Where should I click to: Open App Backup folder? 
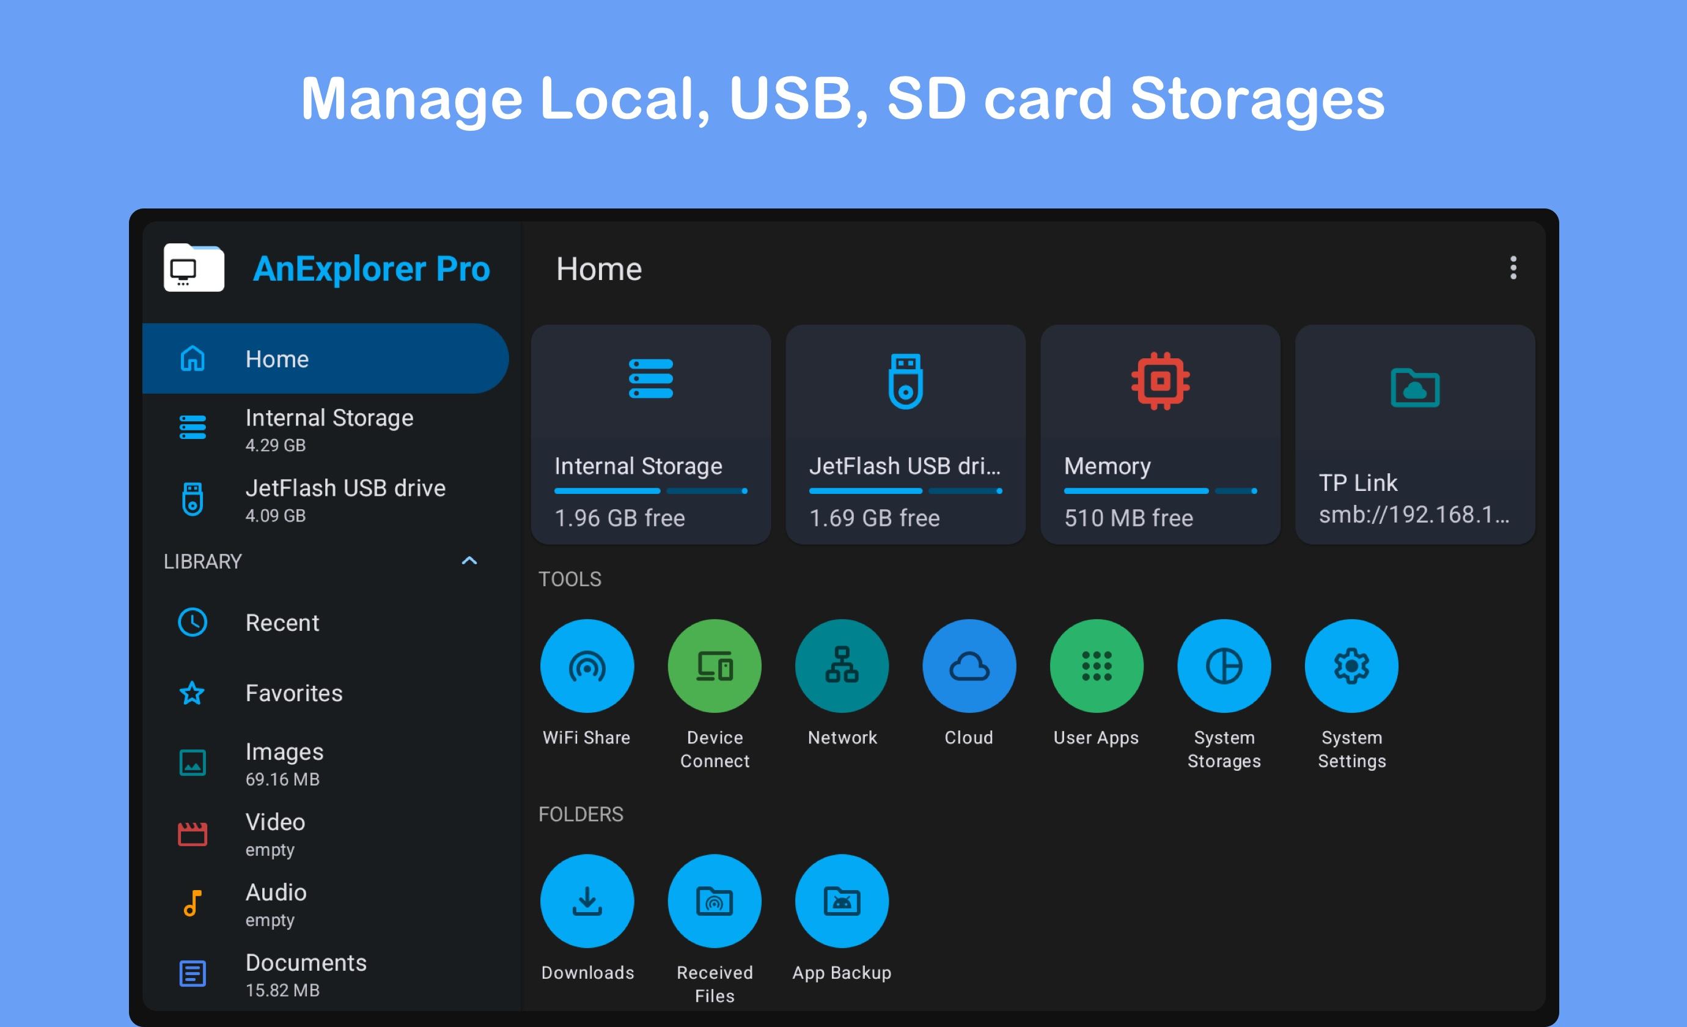[842, 900]
